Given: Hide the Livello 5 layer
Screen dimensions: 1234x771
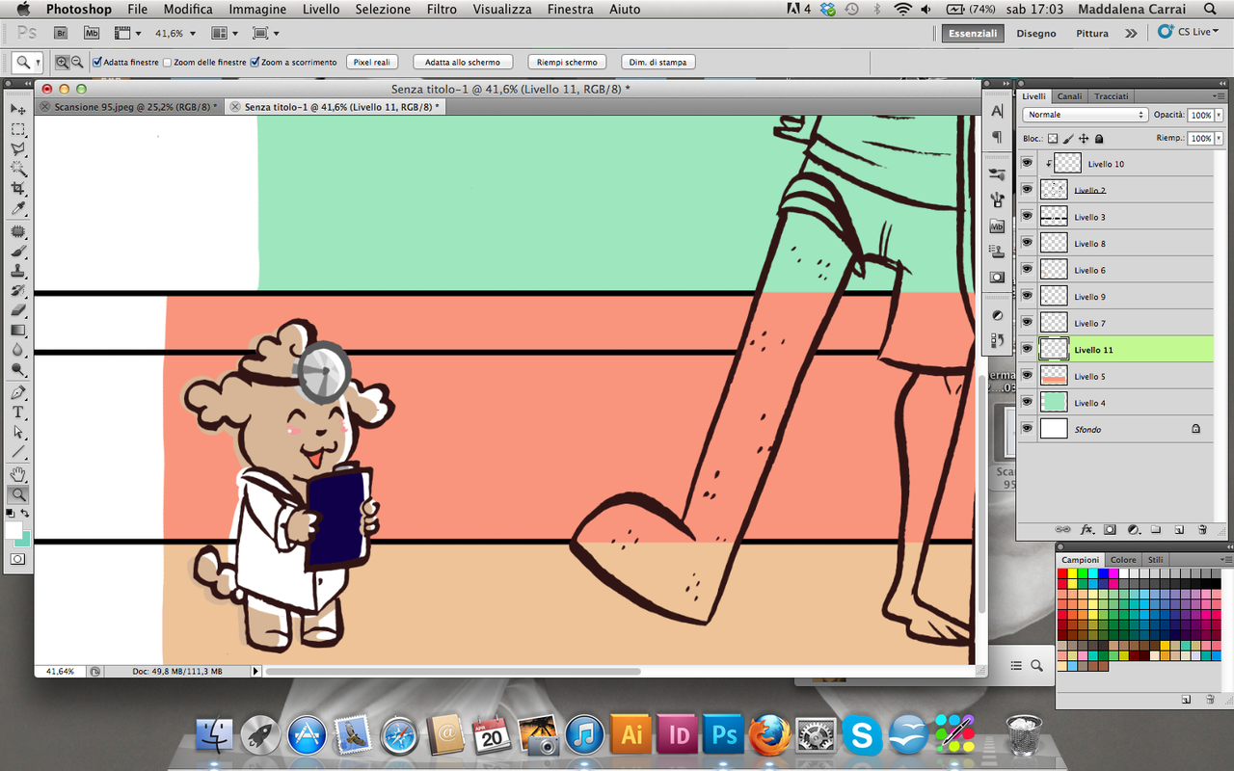Looking at the screenshot, I should [x=1027, y=376].
